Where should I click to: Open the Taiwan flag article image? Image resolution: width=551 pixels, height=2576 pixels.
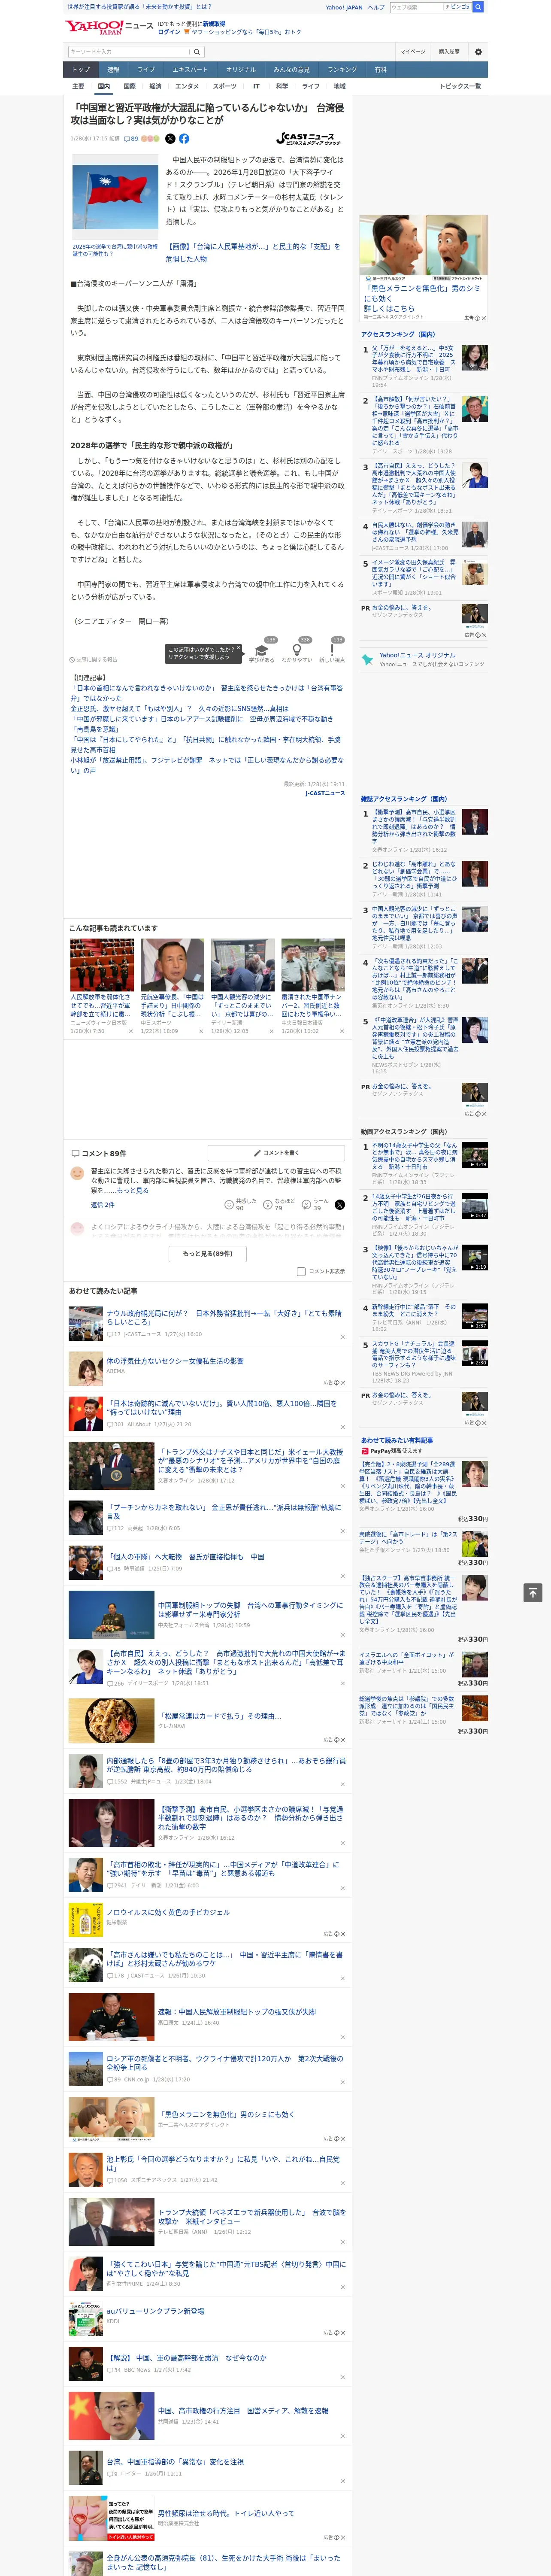(115, 197)
